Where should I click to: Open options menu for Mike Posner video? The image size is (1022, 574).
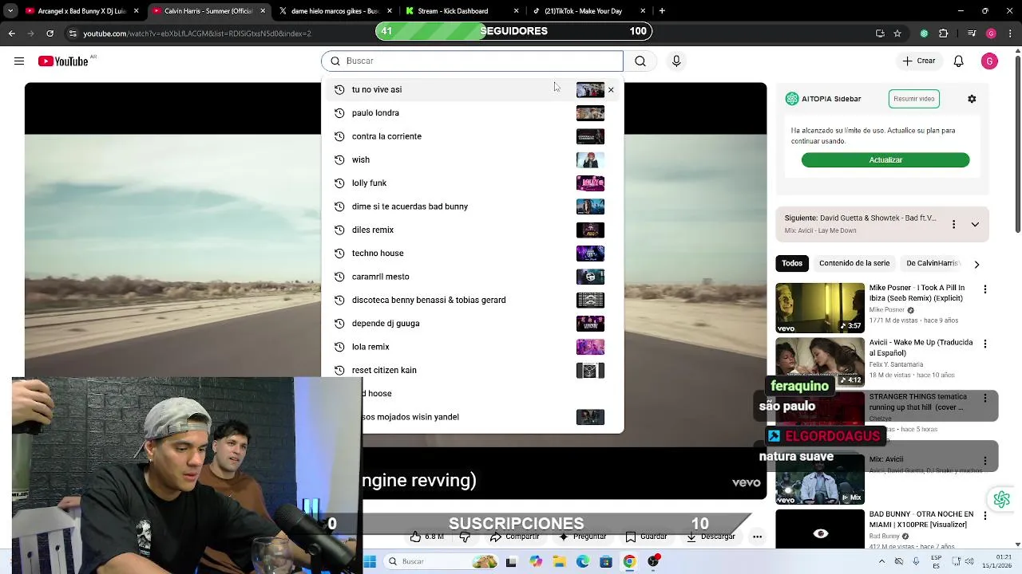click(984, 289)
